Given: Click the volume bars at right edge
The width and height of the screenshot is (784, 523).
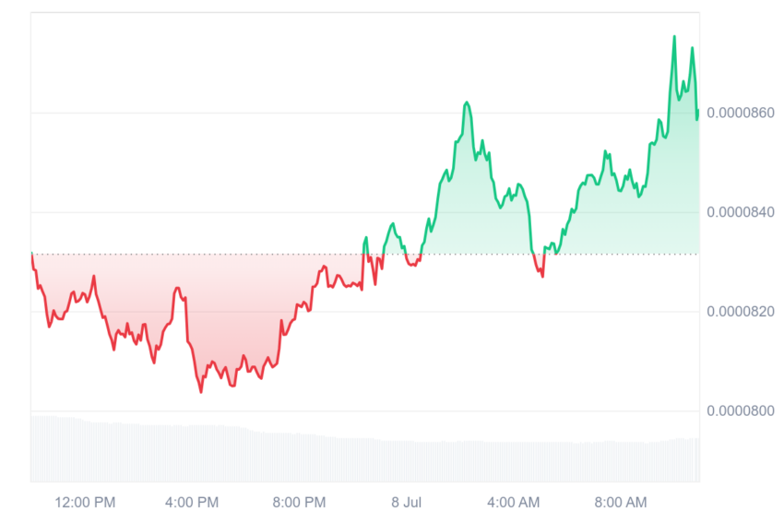Looking at the screenshot, I should 687,460.
